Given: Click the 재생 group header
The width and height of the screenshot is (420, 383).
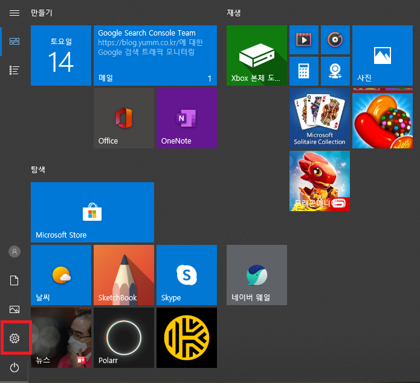Looking at the screenshot, I should (x=234, y=13).
